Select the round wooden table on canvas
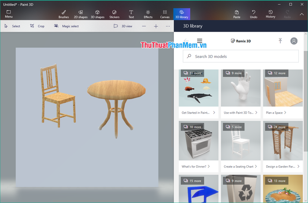Viewport: 308px width, 203px height. pyautogui.click(x=116, y=108)
